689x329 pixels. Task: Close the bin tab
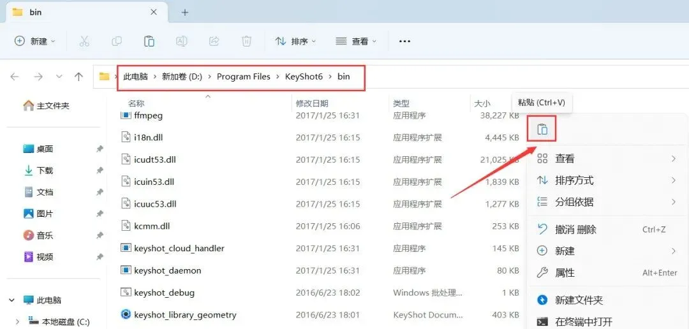pyautogui.click(x=153, y=12)
